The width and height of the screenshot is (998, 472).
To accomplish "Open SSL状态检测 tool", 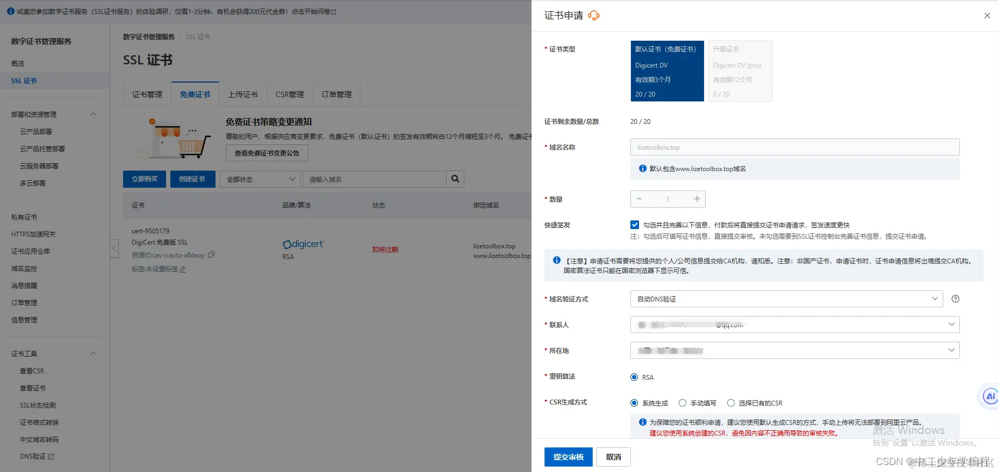I will point(38,405).
